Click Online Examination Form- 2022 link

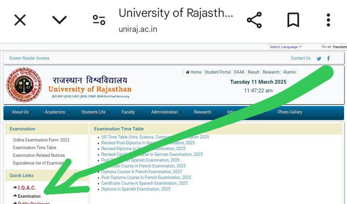pos(41,140)
